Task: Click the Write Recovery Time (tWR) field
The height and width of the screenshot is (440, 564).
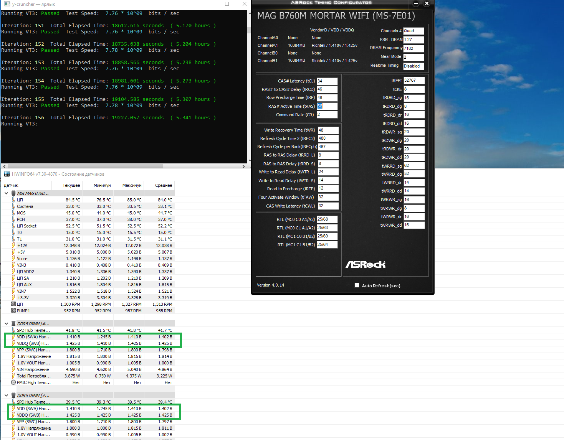Action: coord(328,130)
